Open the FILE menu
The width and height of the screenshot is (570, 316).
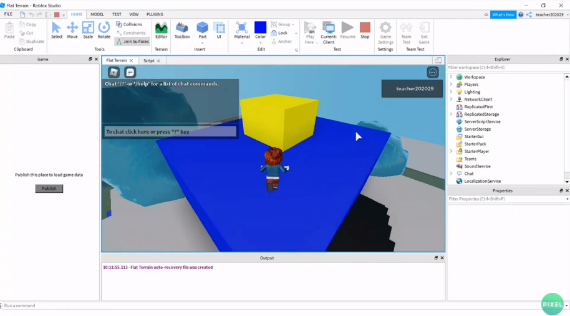click(x=8, y=14)
